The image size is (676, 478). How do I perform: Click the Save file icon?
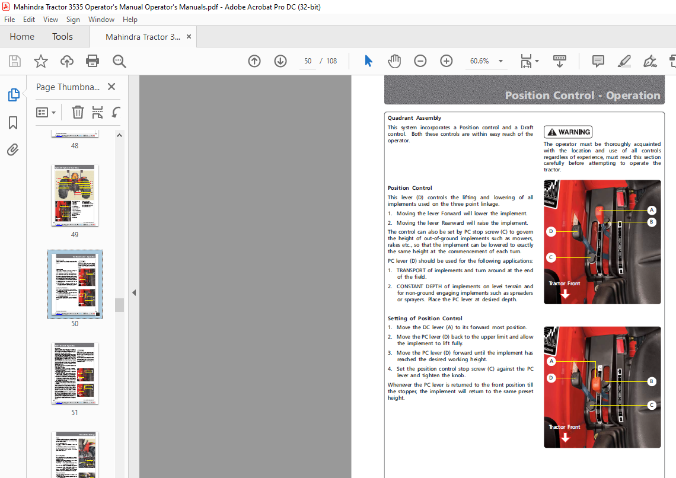[x=15, y=61]
